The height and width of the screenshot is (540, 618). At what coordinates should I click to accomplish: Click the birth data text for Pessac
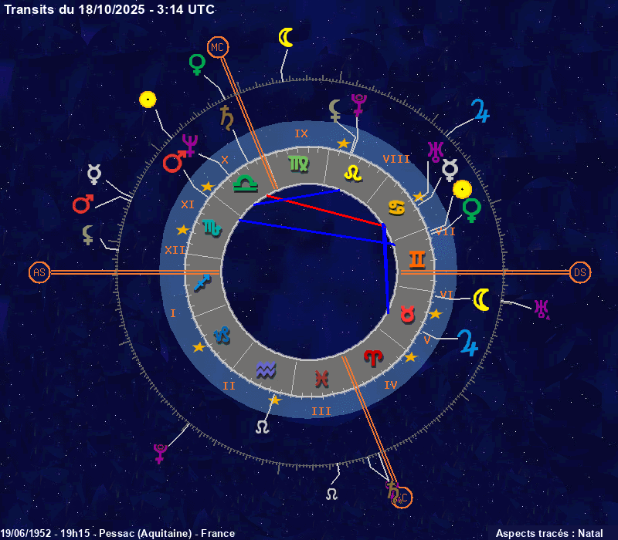click(x=117, y=533)
